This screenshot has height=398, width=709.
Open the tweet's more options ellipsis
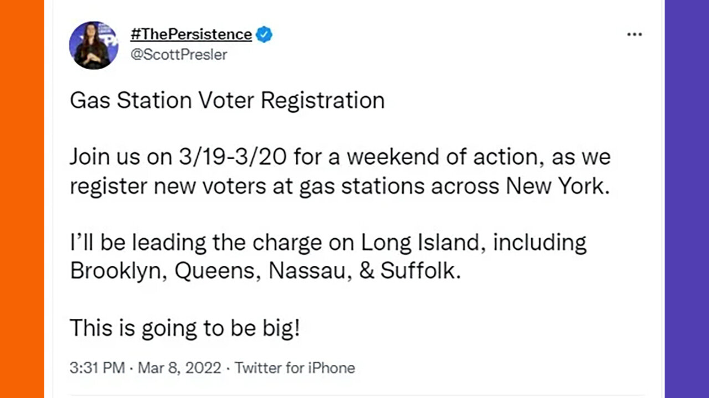pos(634,34)
